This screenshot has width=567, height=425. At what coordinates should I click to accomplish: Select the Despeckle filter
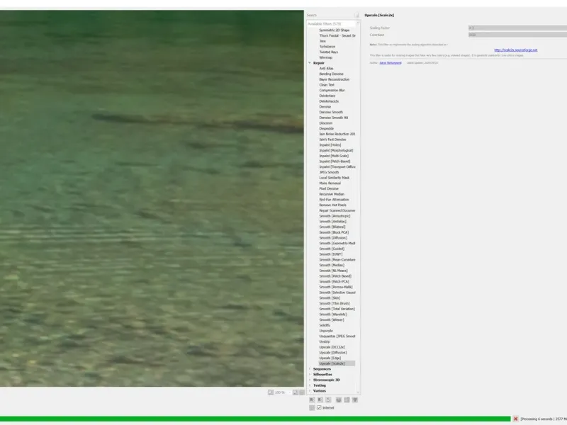(x=327, y=128)
